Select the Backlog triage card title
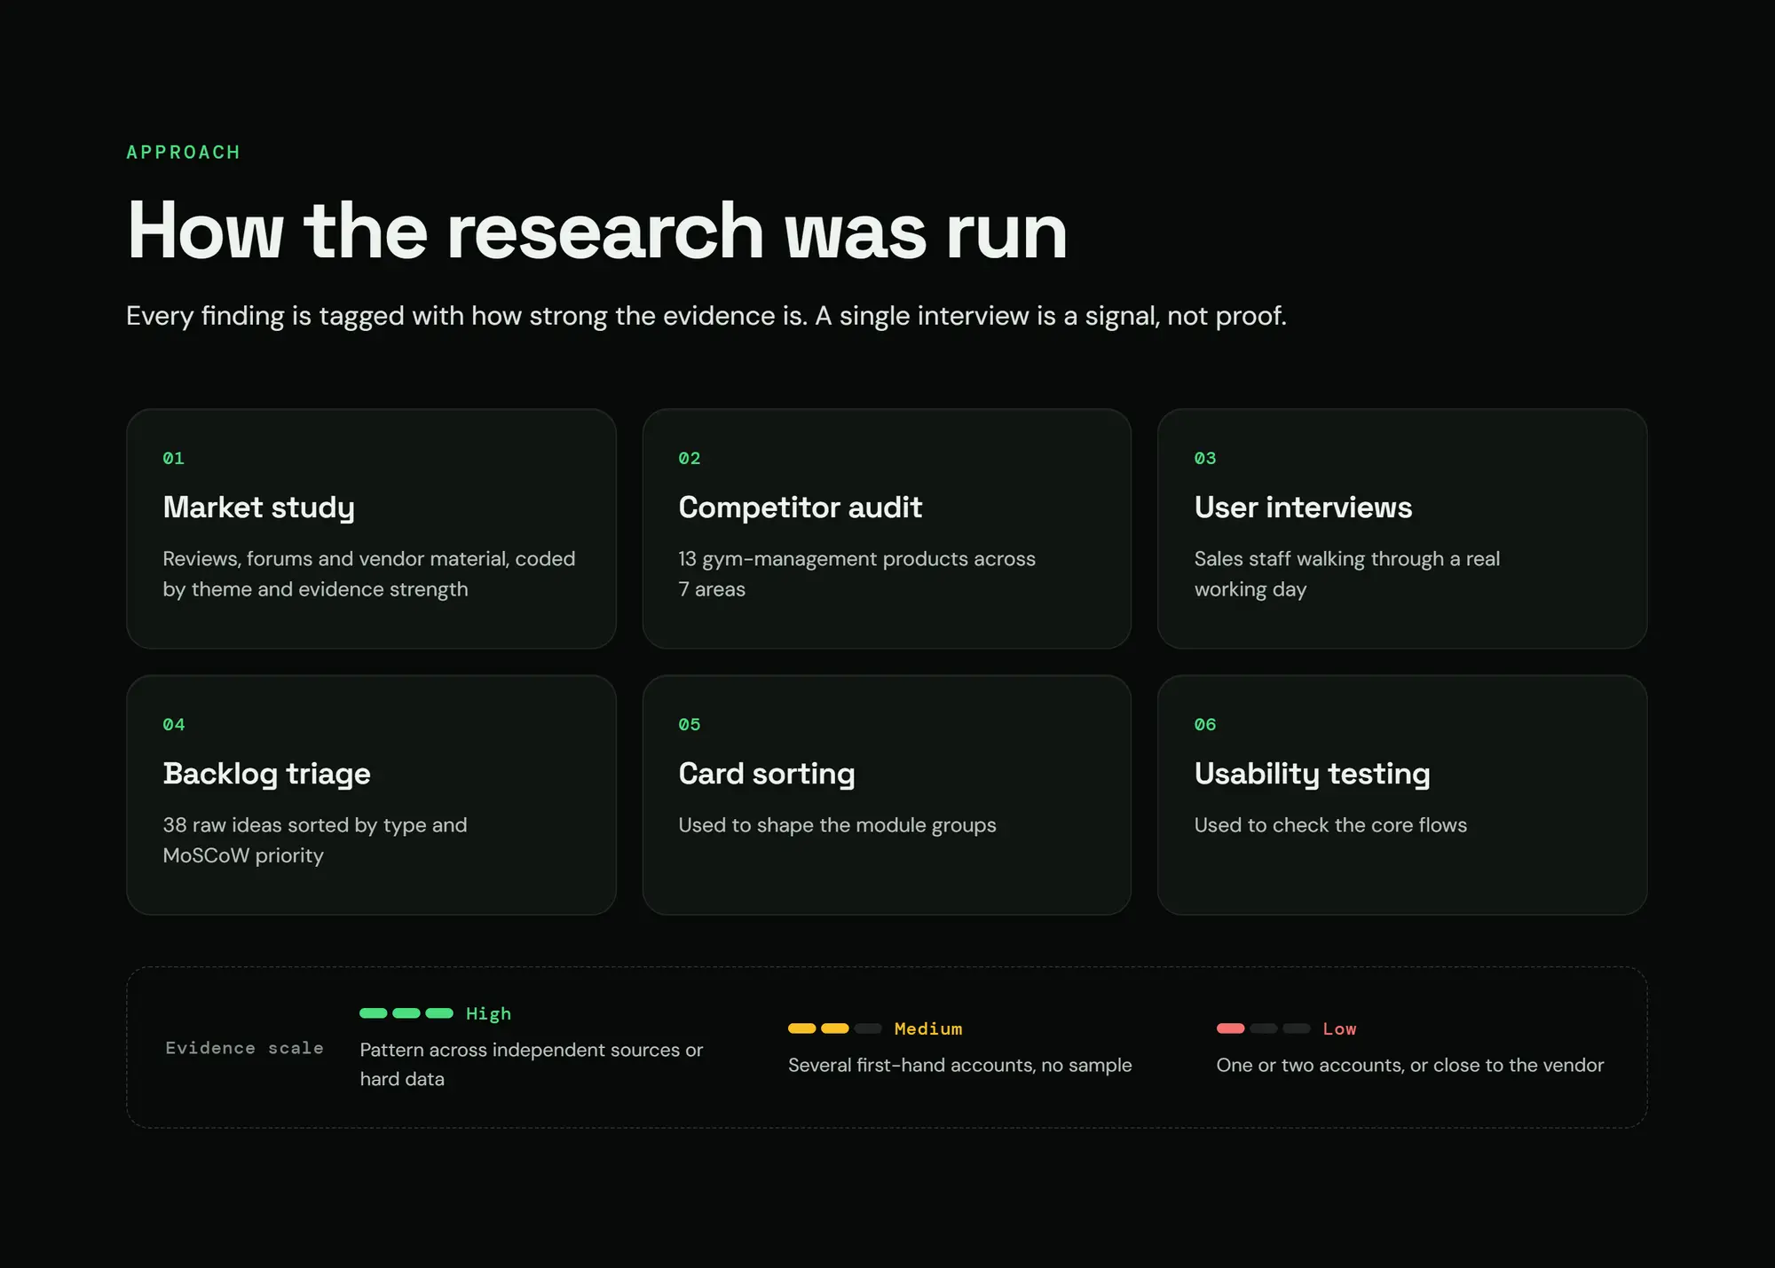This screenshot has width=1775, height=1268. 266,774
